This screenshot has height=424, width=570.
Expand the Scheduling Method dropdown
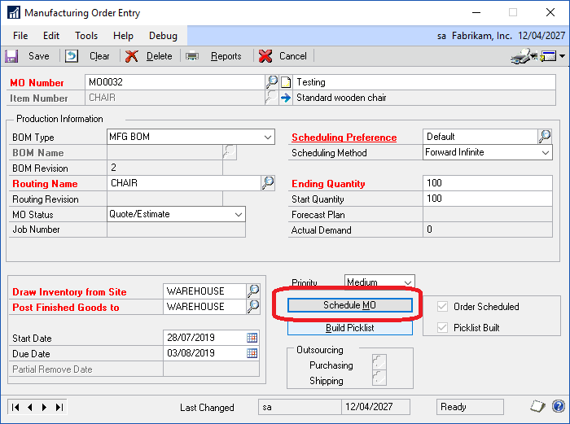pos(546,153)
